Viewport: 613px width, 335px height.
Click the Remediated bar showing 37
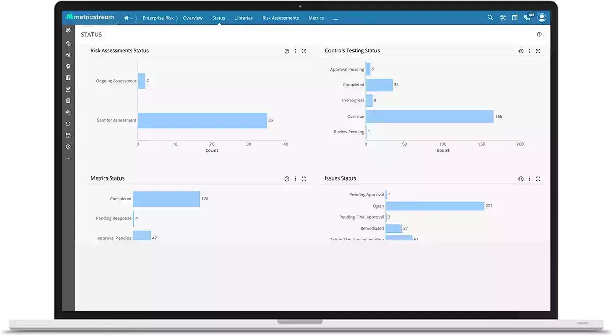click(393, 229)
